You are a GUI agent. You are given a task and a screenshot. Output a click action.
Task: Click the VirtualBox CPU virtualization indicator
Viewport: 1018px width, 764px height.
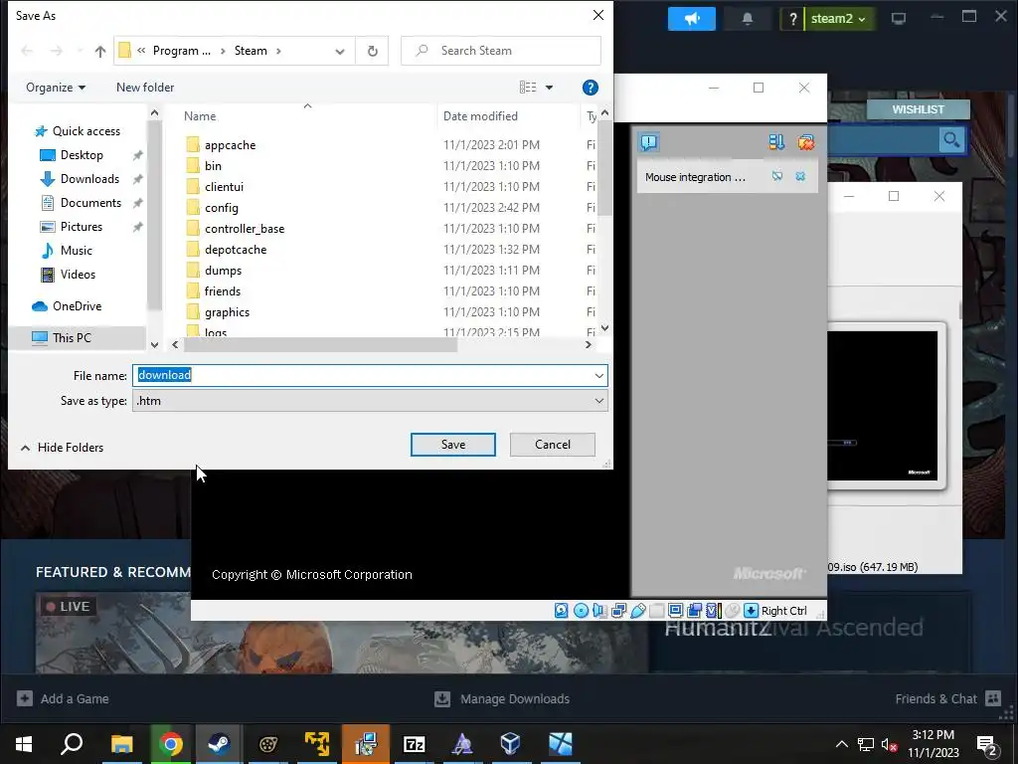click(714, 611)
